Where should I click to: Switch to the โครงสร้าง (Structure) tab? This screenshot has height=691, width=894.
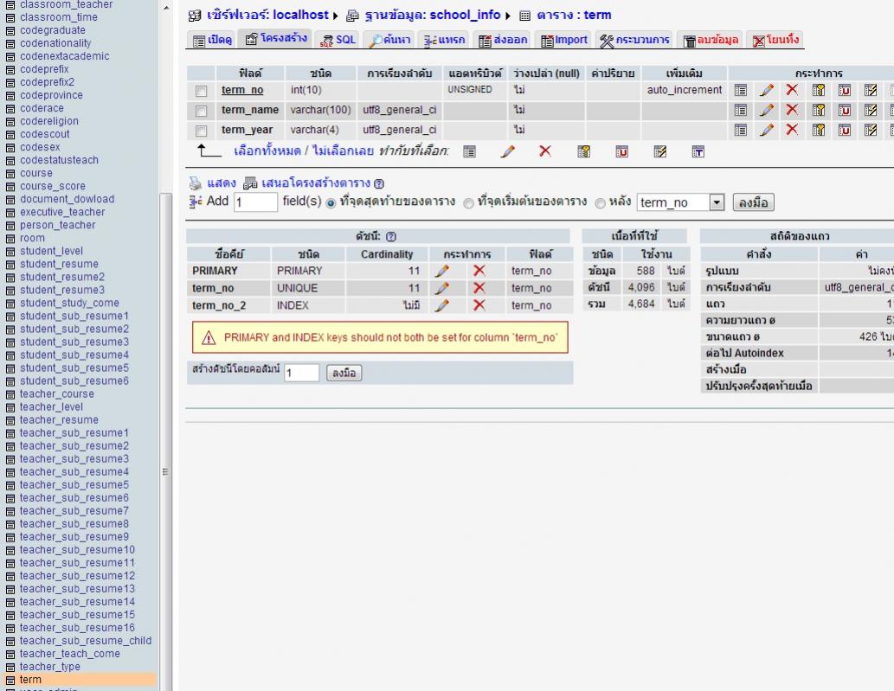tap(276, 39)
